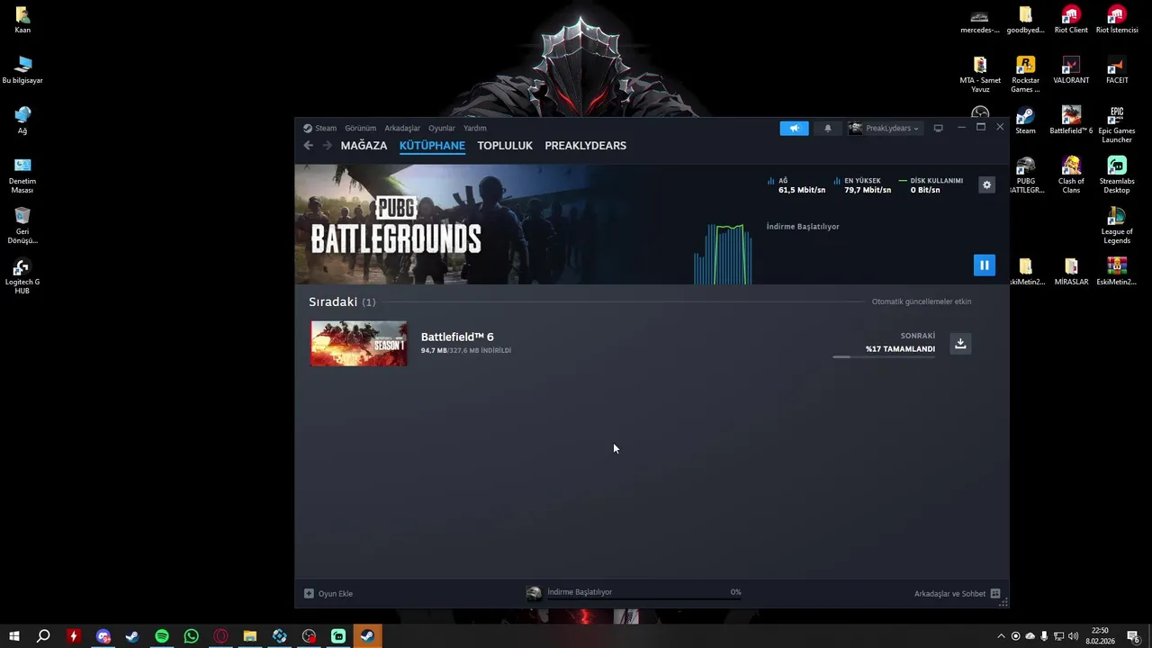Open the PREAKLYDEARS profile tab
Screen dimensions: 1152x648
pos(585,145)
